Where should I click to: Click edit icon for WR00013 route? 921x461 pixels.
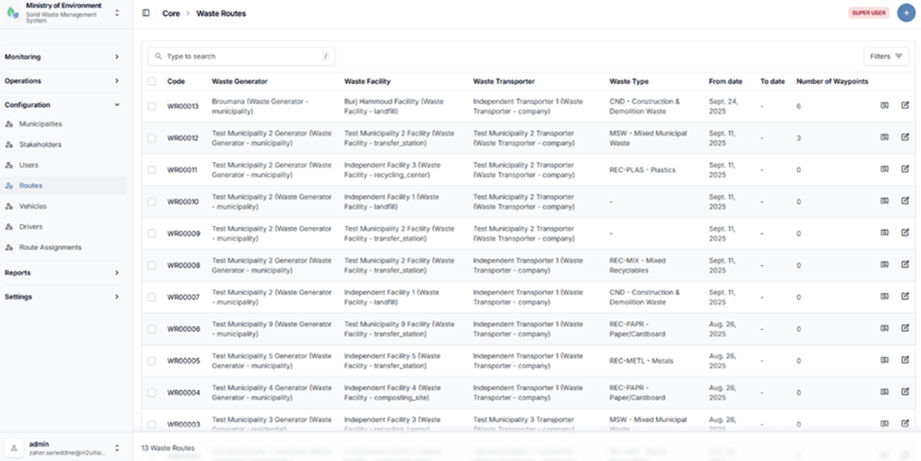tap(905, 105)
